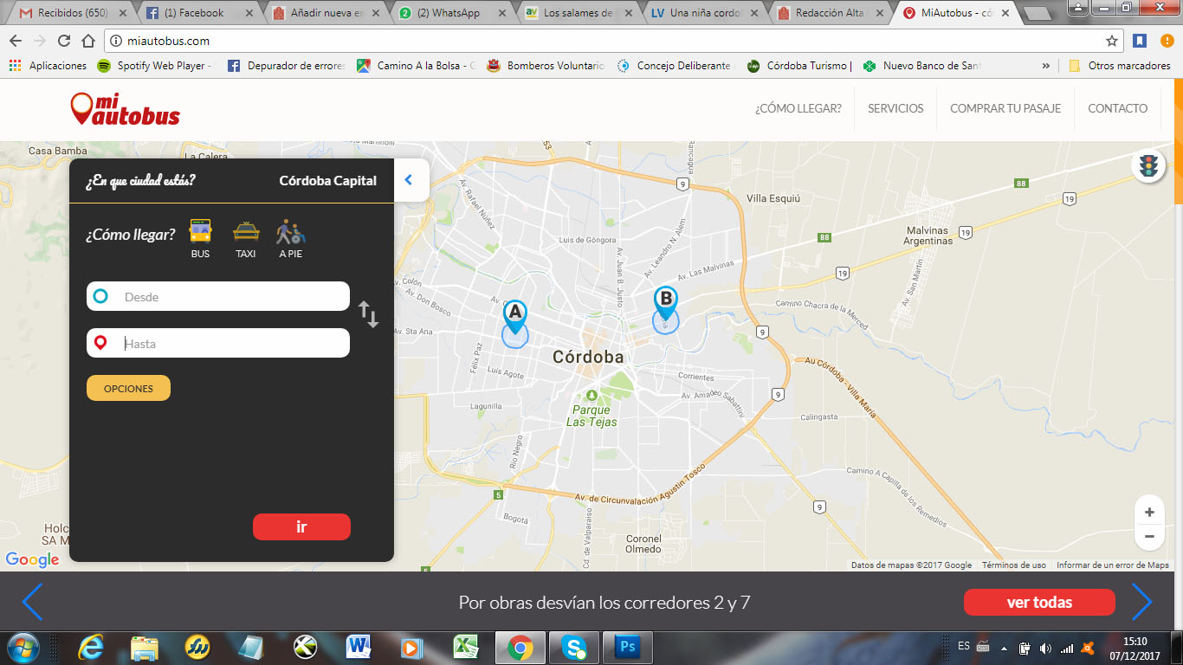Bookmark page with the star icon
The width and height of the screenshot is (1183, 665).
1112,41
